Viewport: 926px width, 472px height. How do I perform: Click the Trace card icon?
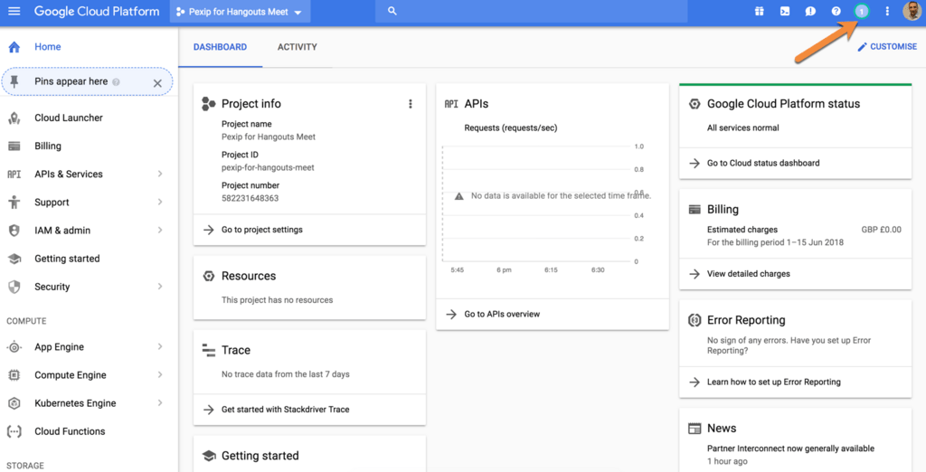coord(209,350)
